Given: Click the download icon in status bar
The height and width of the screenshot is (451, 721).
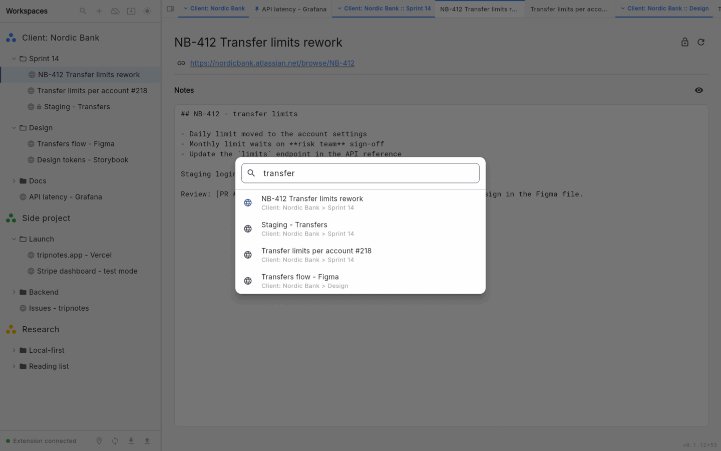Looking at the screenshot, I should 131,441.
